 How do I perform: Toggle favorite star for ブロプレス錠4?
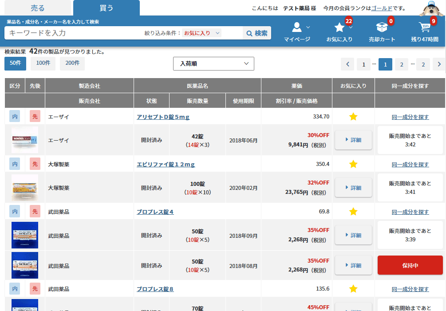pos(353,212)
